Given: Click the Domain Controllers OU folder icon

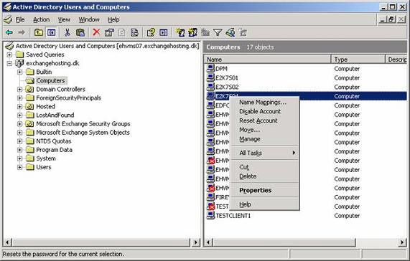Looking at the screenshot, I should pos(30,89).
